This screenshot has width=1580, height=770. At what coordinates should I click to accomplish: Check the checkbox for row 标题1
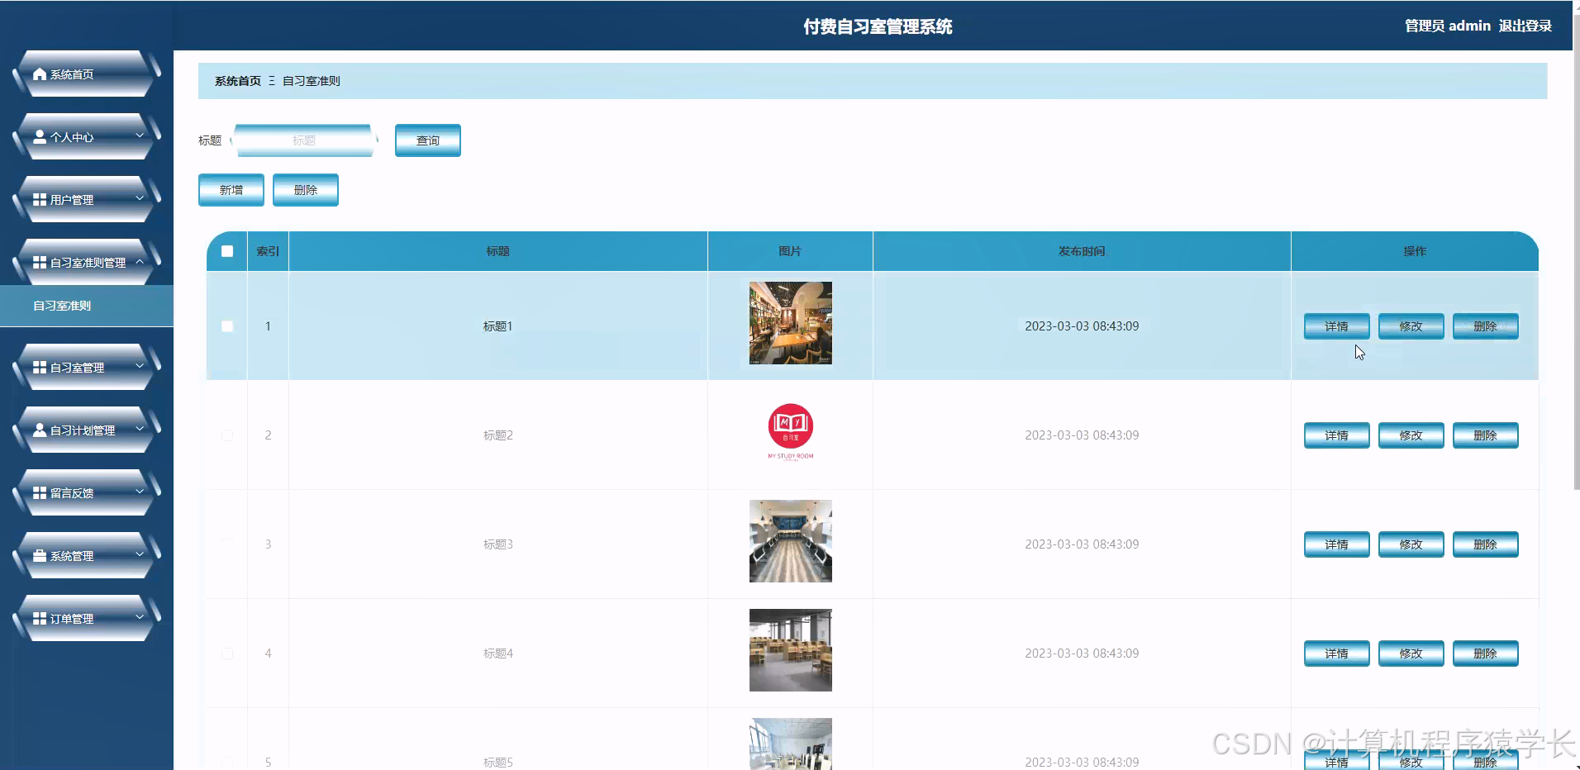coord(227,326)
